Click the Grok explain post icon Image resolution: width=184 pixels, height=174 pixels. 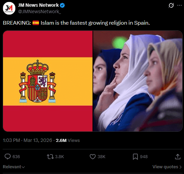(x=171, y=5)
